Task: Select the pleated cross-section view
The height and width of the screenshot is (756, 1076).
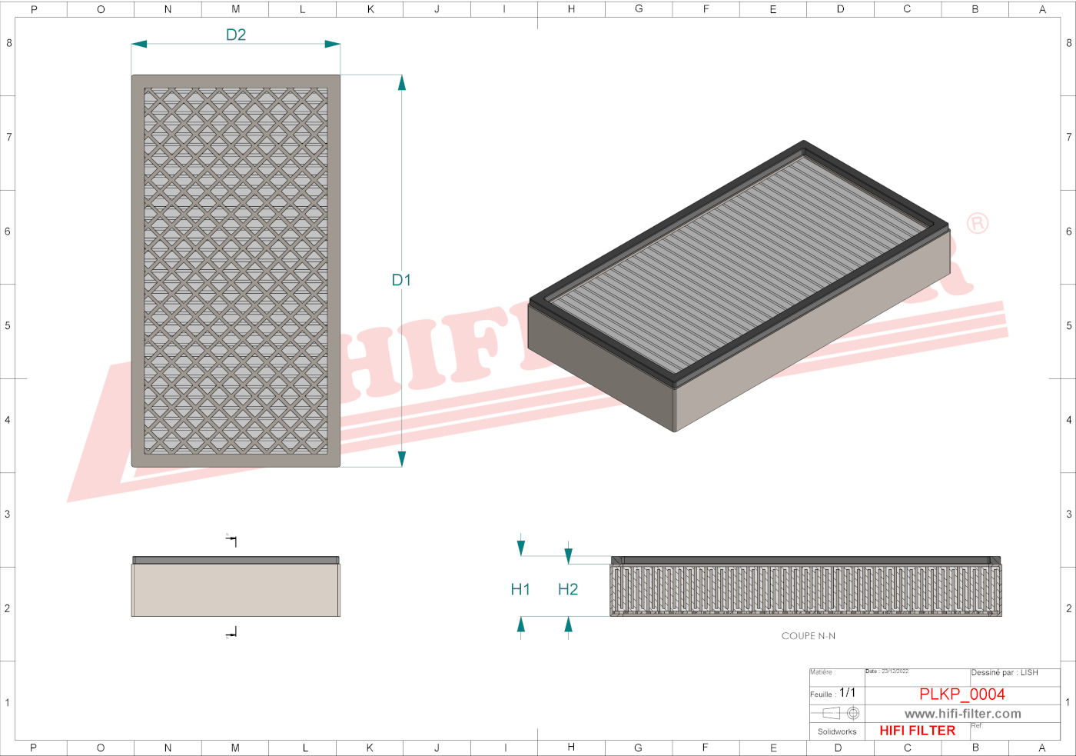Action: pyautogui.click(x=805, y=588)
